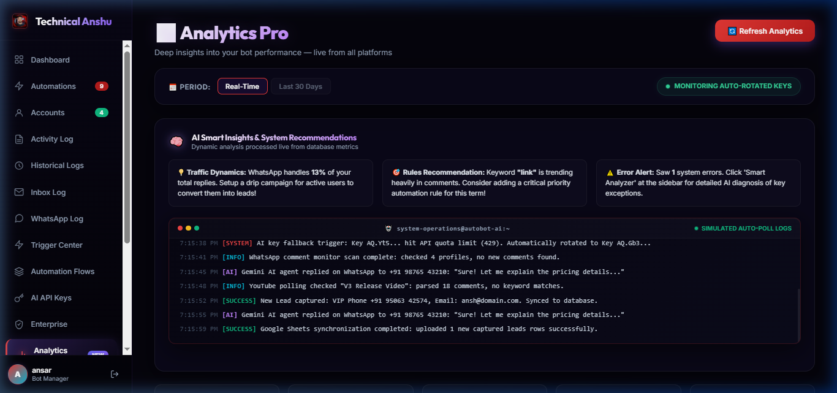
Task: Click the sidebar scrollbar thumb
Action: point(127,147)
